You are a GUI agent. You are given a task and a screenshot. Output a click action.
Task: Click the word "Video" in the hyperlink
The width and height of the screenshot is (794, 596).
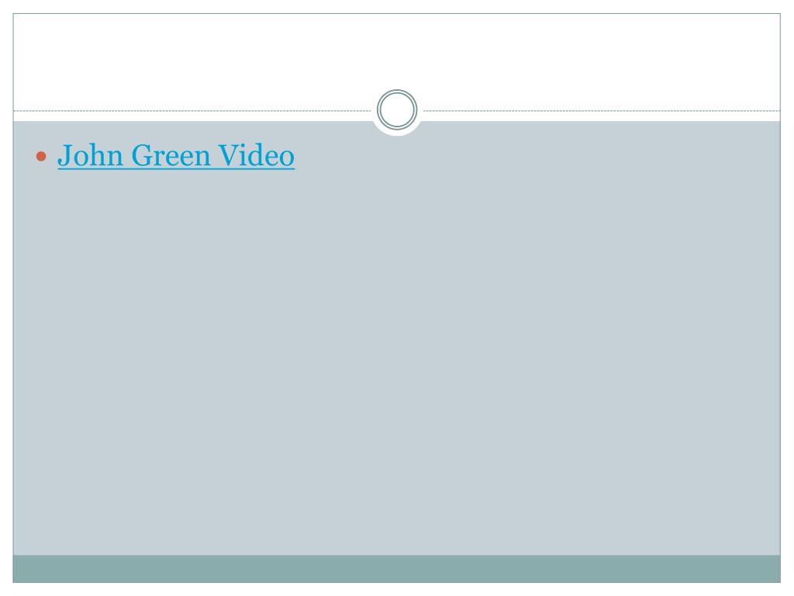tap(256, 155)
